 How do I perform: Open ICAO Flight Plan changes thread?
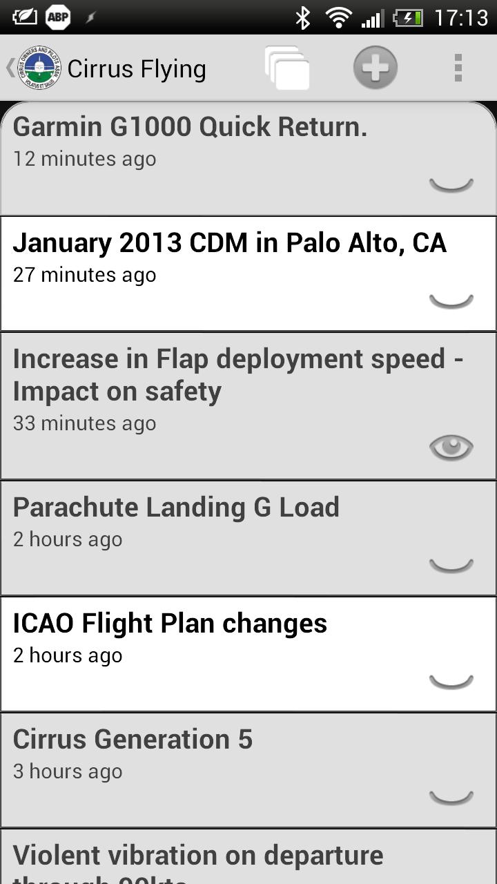coord(248,654)
